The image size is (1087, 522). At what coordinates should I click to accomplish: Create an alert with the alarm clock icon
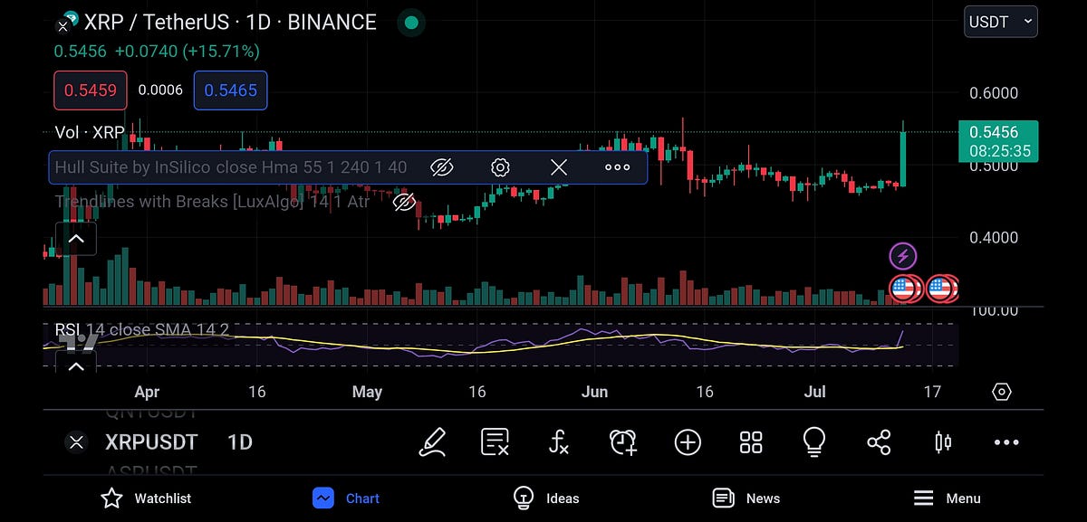click(x=622, y=442)
